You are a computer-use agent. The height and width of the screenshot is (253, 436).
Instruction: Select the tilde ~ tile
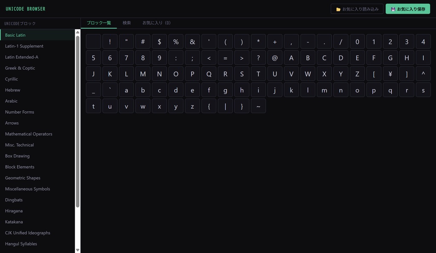tap(258, 106)
